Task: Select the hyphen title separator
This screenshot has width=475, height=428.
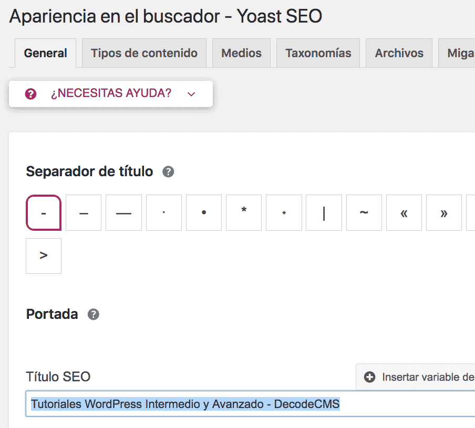Action: (44, 212)
